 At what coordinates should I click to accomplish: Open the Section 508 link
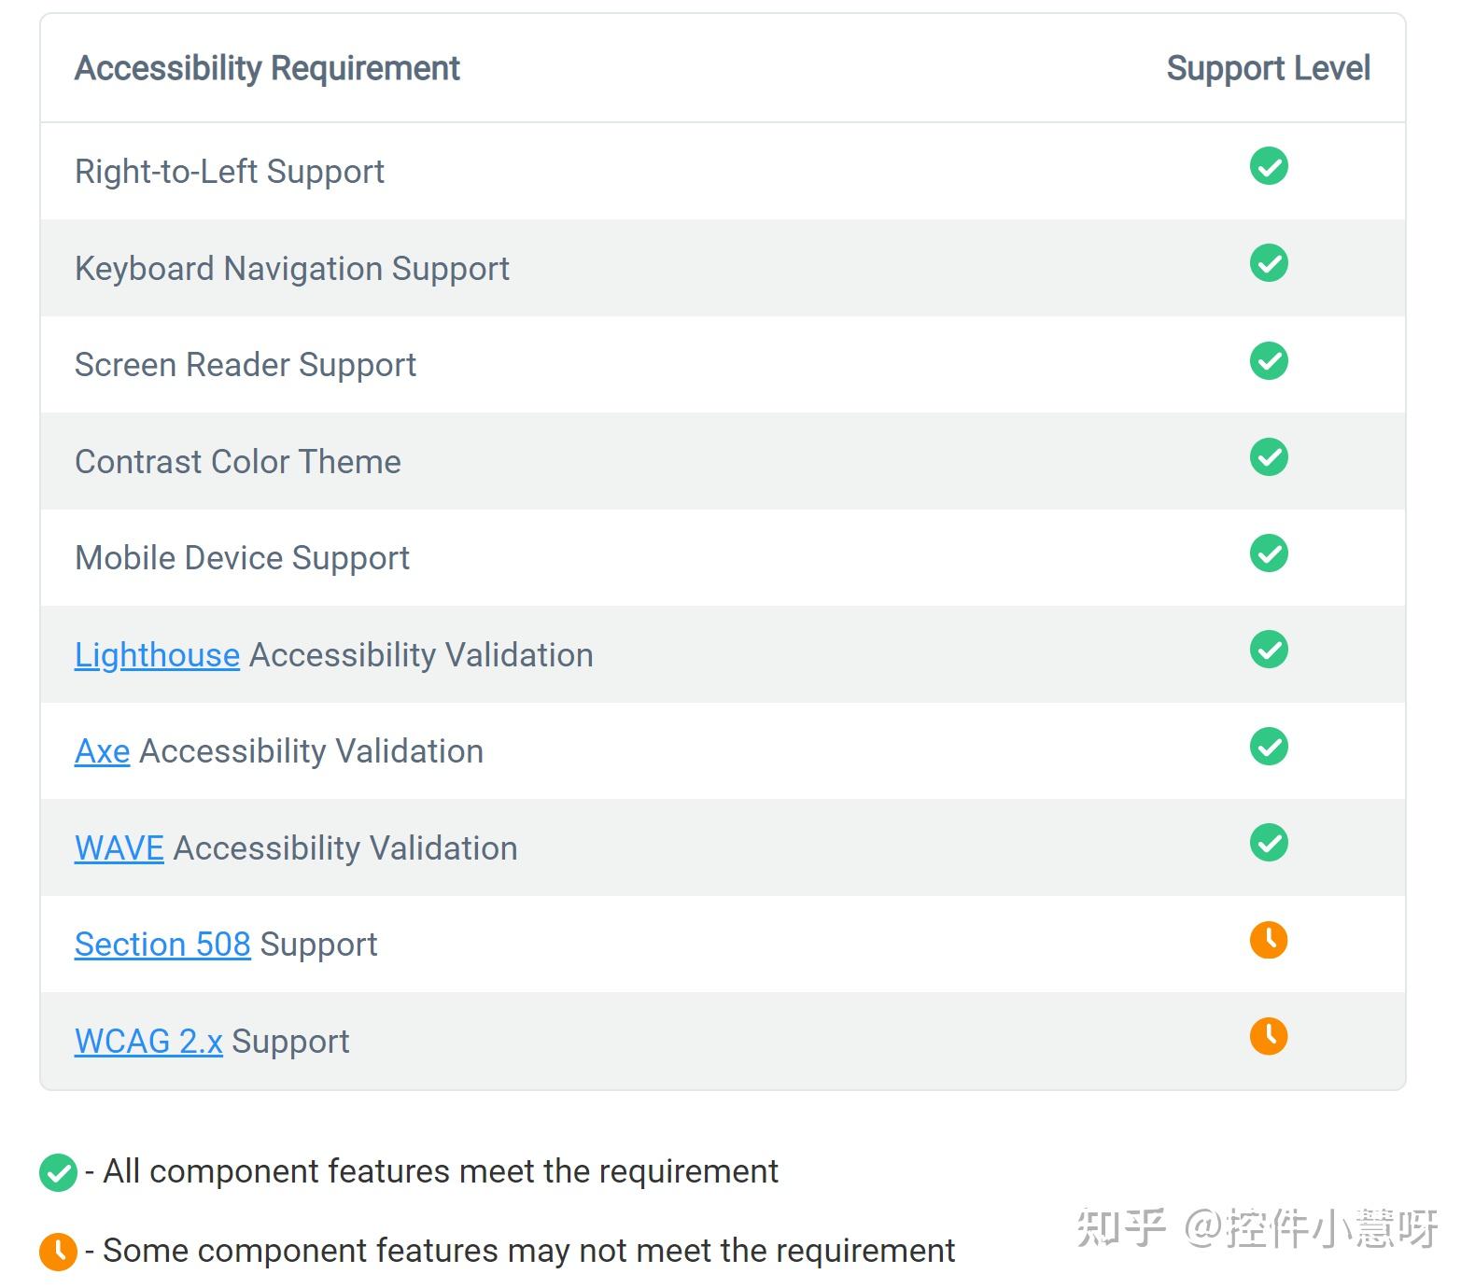[x=162, y=945]
